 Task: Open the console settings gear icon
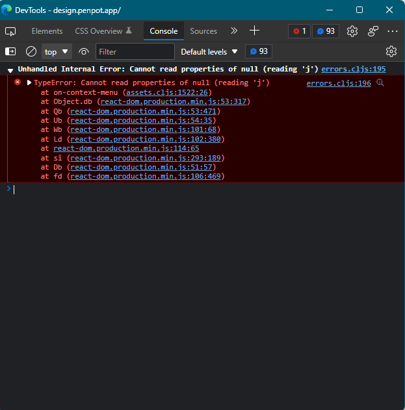[x=391, y=51]
